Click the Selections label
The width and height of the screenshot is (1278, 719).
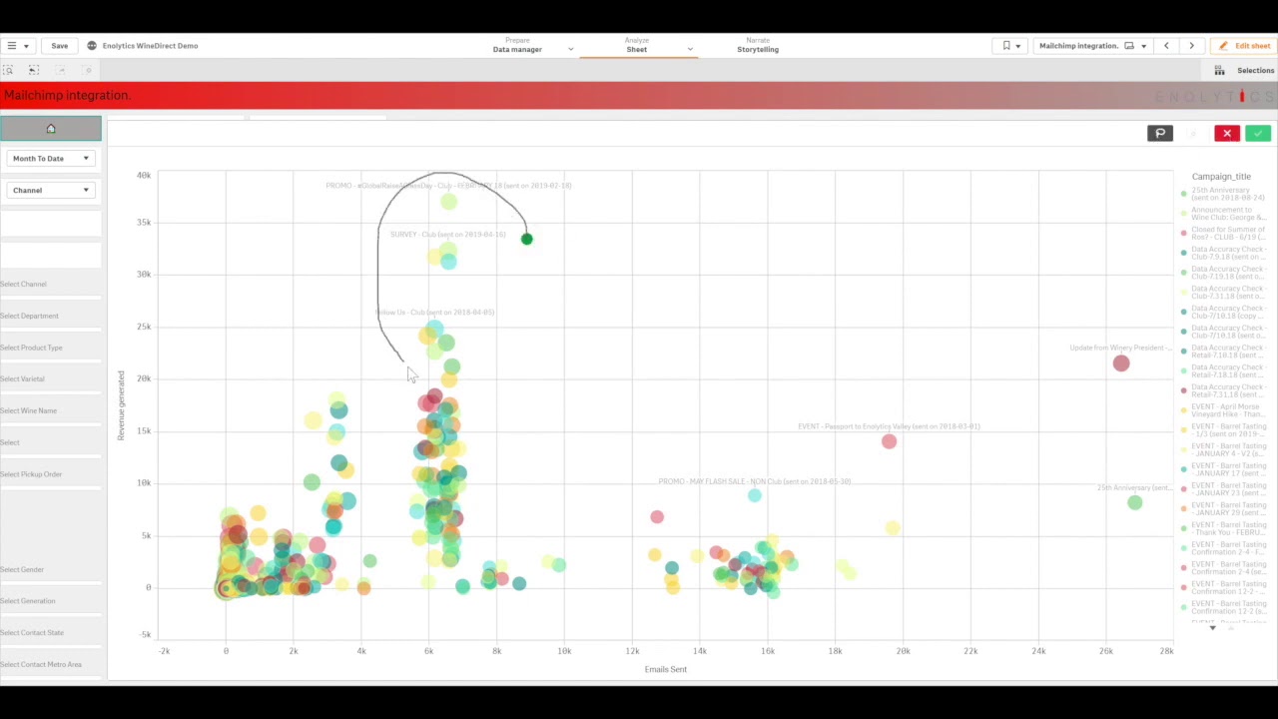coord(1255,71)
